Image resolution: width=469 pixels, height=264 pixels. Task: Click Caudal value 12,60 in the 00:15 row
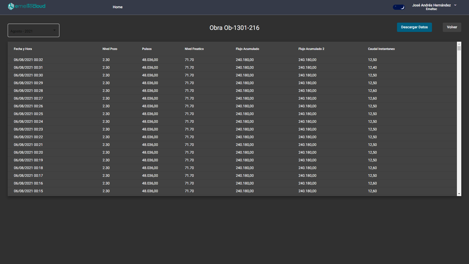372,191
